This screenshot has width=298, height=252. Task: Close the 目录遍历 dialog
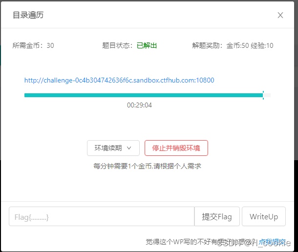click(x=280, y=15)
